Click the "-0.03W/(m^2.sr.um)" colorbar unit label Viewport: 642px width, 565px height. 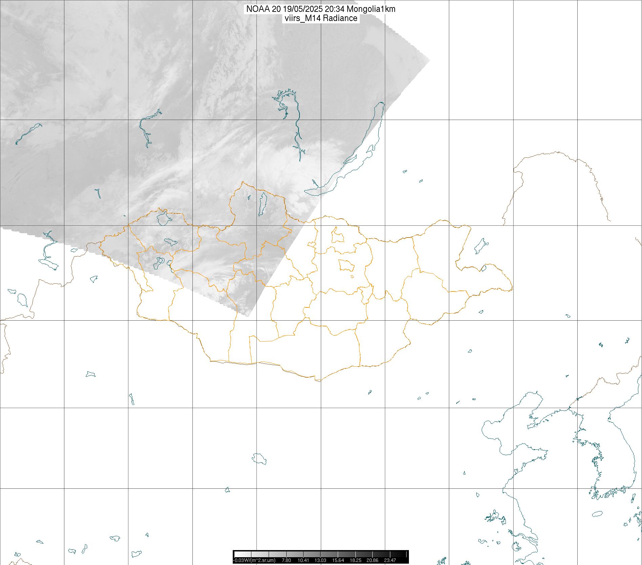click(x=255, y=561)
